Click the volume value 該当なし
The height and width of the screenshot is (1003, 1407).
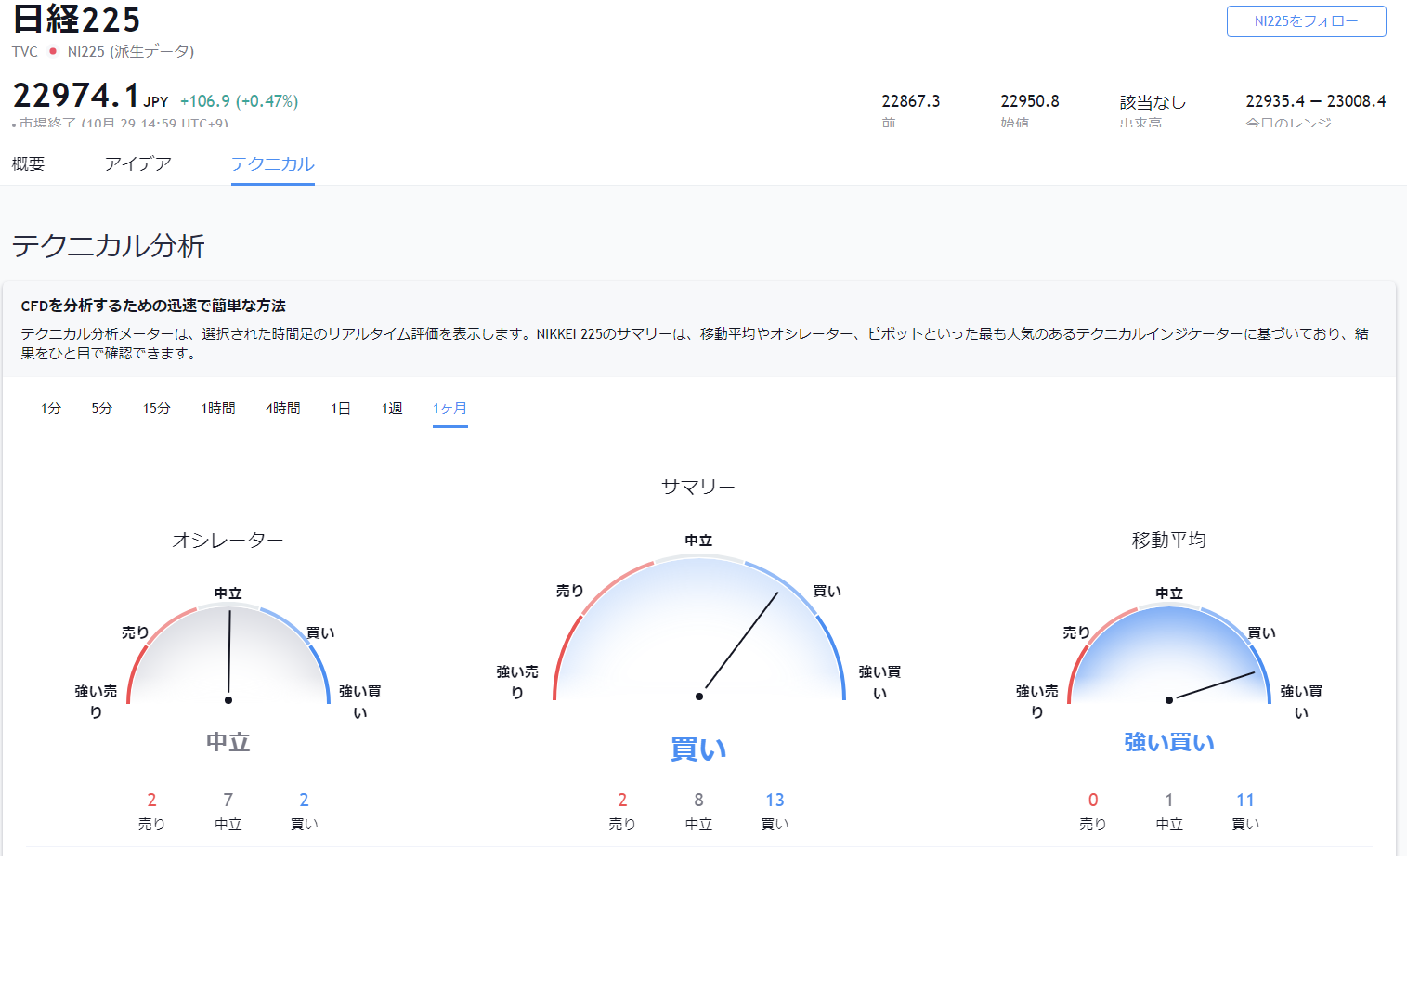click(x=1153, y=102)
